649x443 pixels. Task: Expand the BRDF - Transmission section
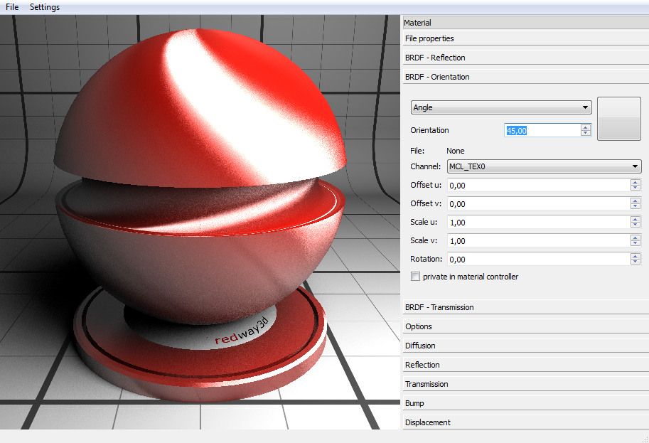(x=439, y=307)
